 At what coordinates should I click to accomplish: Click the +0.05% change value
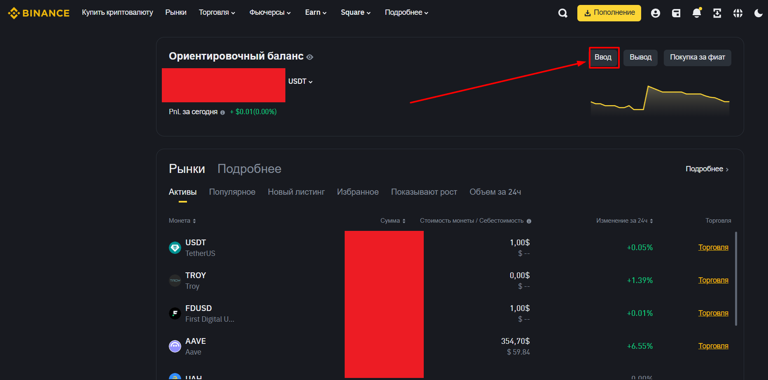tap(640, 248)
